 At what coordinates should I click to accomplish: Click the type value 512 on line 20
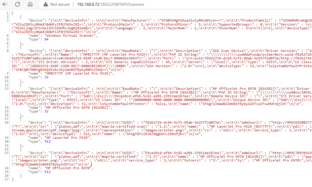[x=47, y=141]
